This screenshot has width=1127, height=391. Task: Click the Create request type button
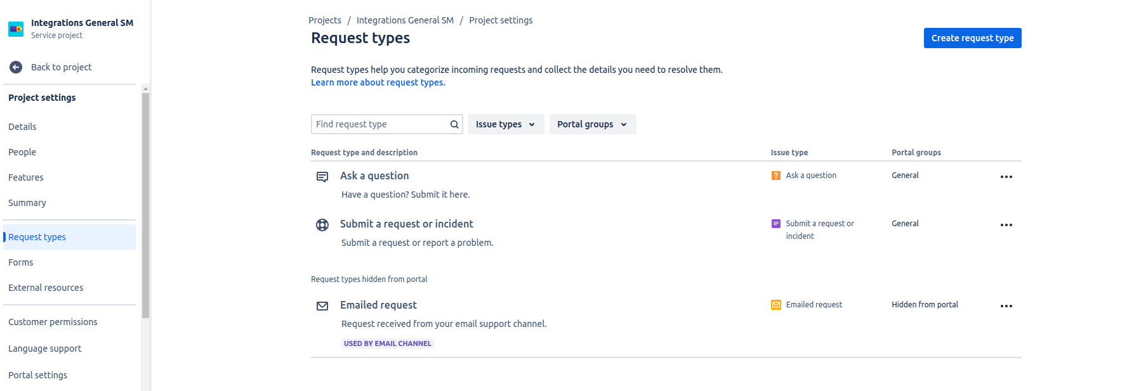(972, 38)
